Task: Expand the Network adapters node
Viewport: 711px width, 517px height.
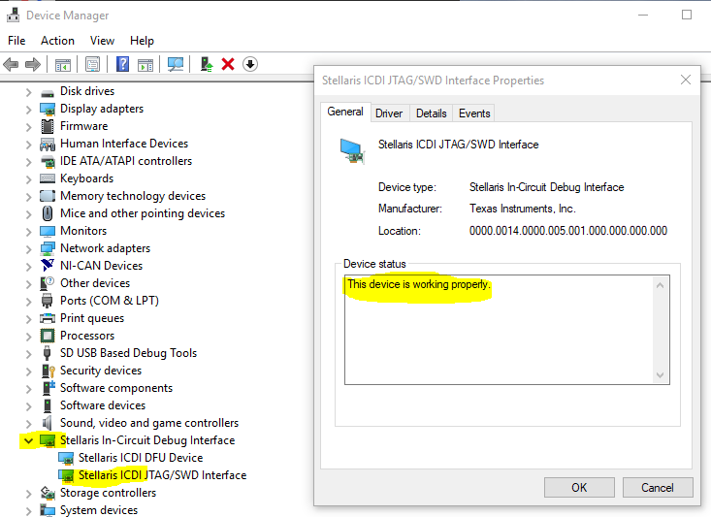Action: click(x=28, y=249)
